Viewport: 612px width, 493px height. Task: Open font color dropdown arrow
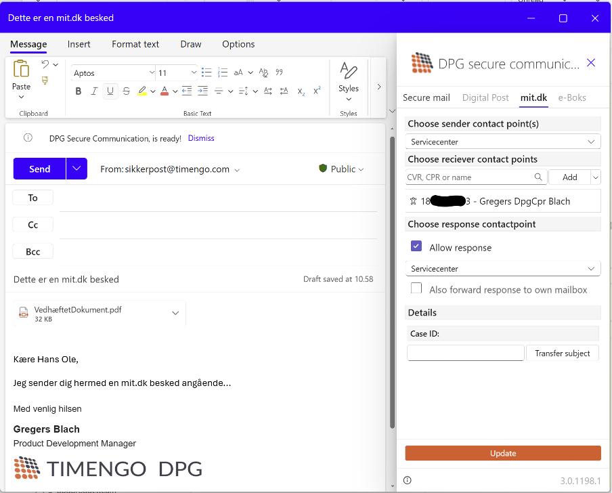pyautogui.click(x=175, y=91)
